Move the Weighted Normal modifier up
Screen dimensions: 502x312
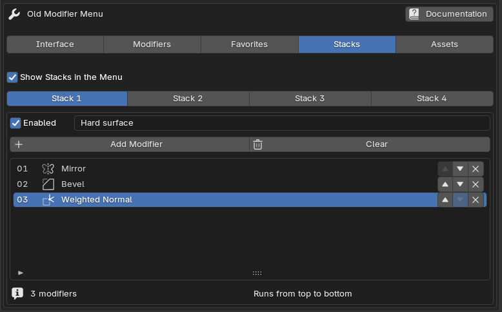tap(445, 200)
